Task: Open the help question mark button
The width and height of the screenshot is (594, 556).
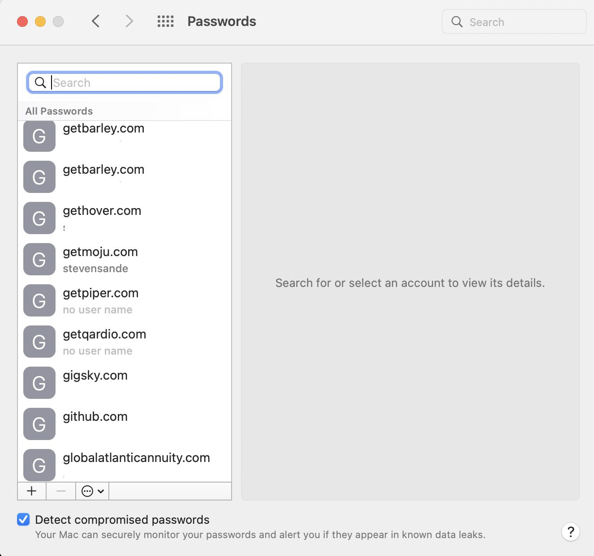Action: pos(570,532)
